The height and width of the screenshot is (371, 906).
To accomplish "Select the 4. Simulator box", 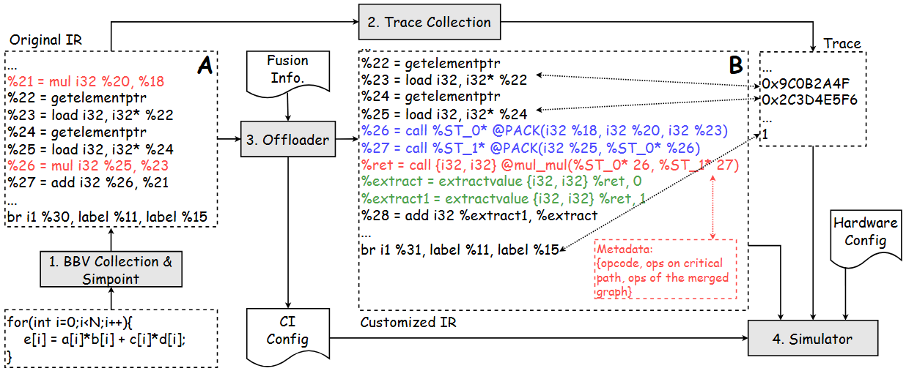I will [x=812, y=339].
